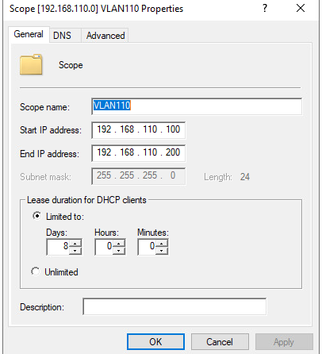Select the Limited to radio button
The width and height of the screenshot is (322, 354).
(36, 216)
